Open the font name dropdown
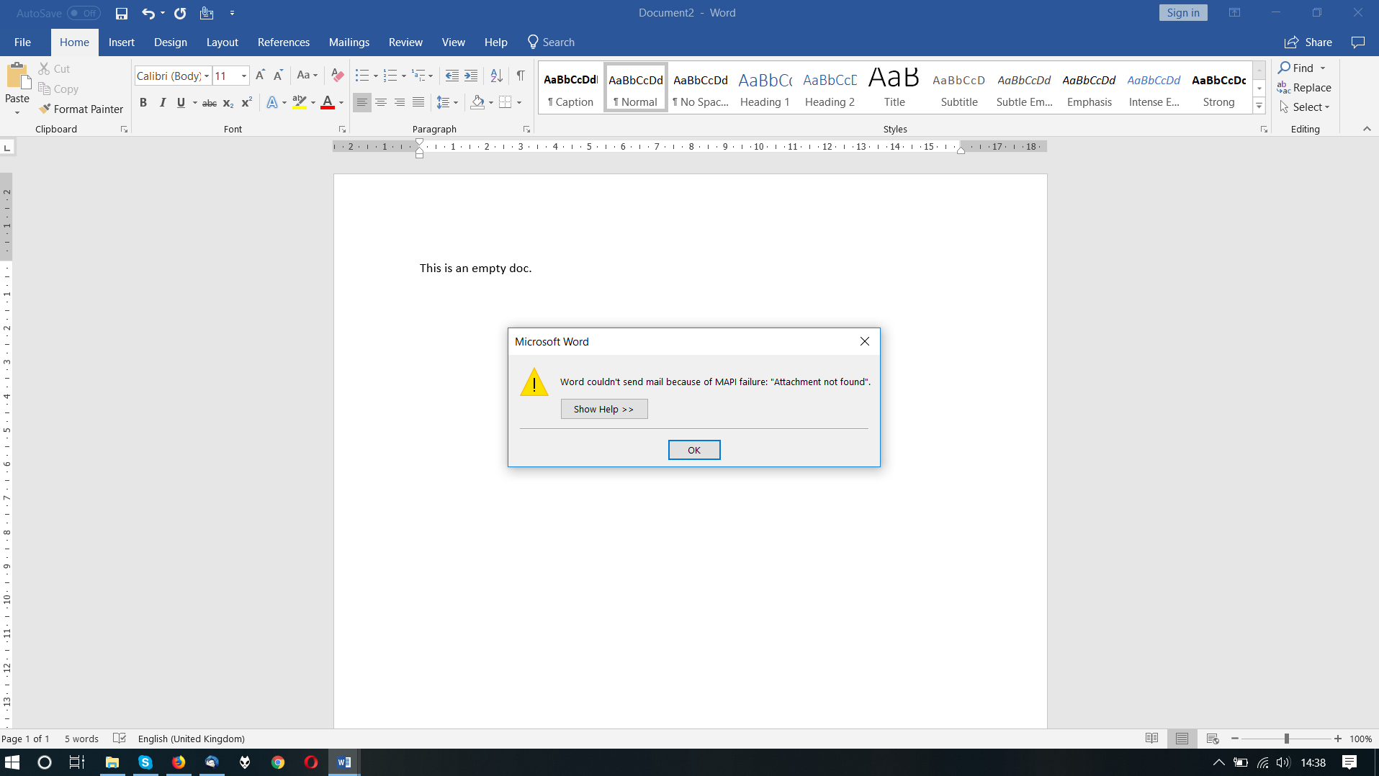1379x776 pixels. tap(207, 76)
